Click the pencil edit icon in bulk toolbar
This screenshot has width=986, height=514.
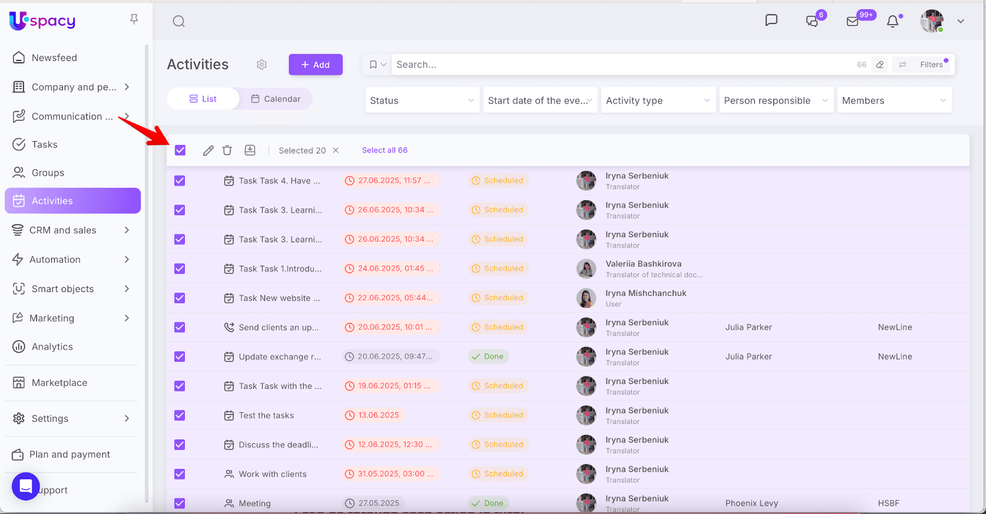coord(208,150)
